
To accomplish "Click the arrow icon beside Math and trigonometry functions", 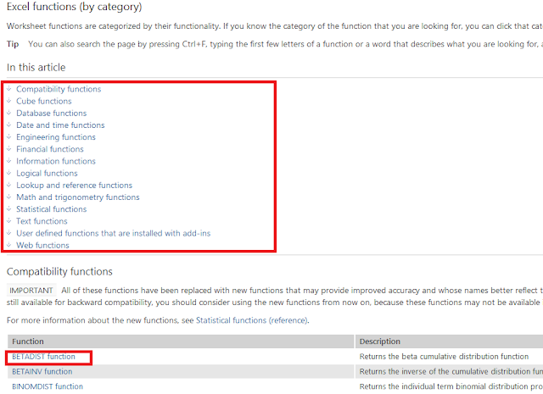I will pyautogui.click(x=9, y=197).
